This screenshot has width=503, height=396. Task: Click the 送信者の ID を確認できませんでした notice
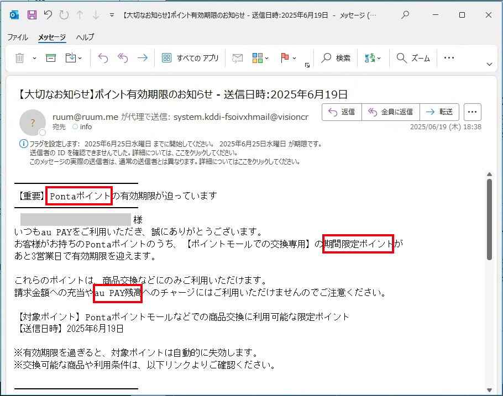pyautogui.click(x=134, y=152)
